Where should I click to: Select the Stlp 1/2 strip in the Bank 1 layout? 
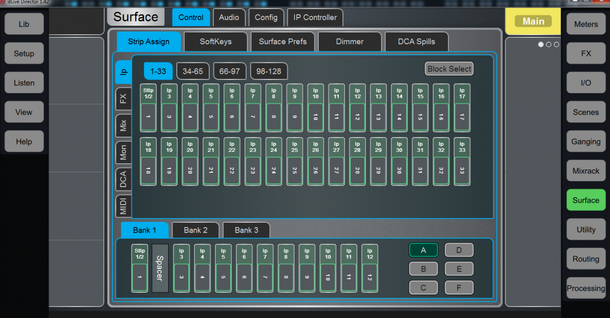pyautogui.click(x=140, y=268)
